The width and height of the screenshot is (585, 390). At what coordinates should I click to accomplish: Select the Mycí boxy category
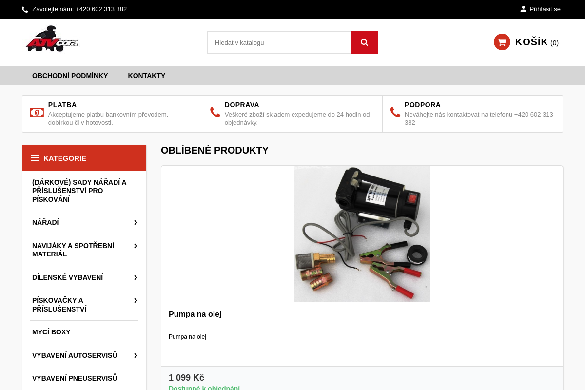(x=51, y=332)
